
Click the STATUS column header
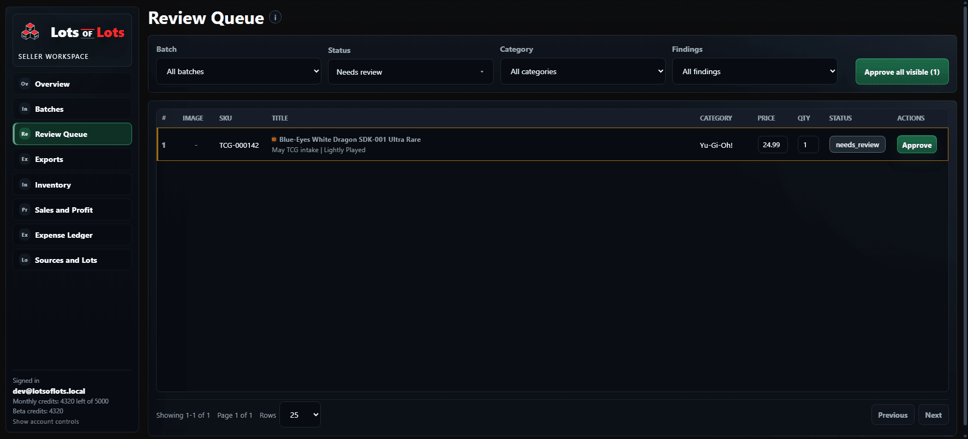[840, 118]
